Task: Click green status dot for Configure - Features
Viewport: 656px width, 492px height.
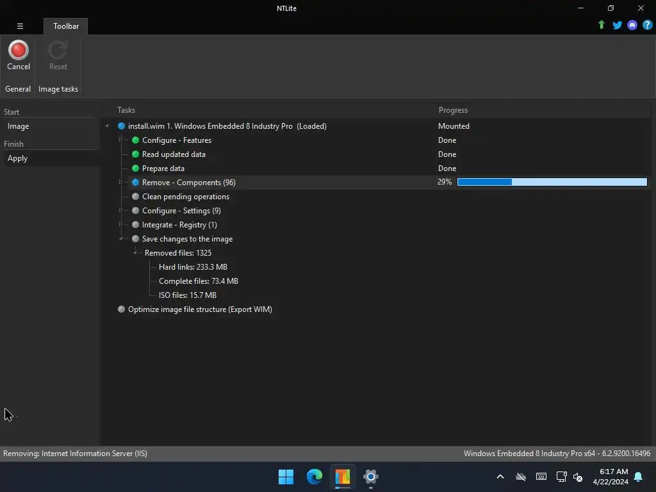Action: click(135, 140)
